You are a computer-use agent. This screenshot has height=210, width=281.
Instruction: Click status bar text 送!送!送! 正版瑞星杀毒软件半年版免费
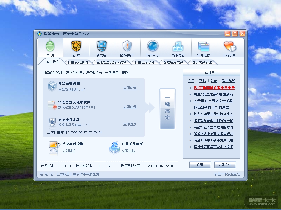pyautogui.click(x=69, y=174)
